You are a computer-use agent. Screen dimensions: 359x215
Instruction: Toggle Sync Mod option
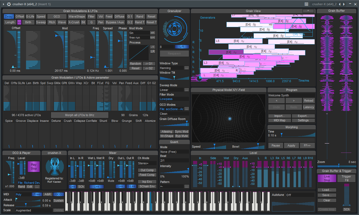(182, 132)
